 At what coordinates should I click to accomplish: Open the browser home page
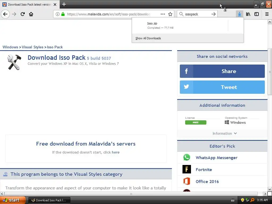pos(31,14)
